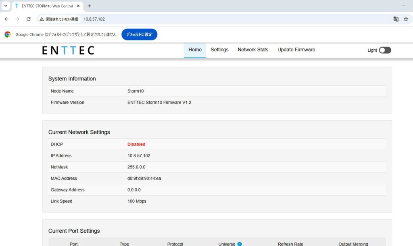This screenshot has width=413, height=246.
Task: Click the Link Speed value 100 Mbps
Action: [x=137, y=201]
